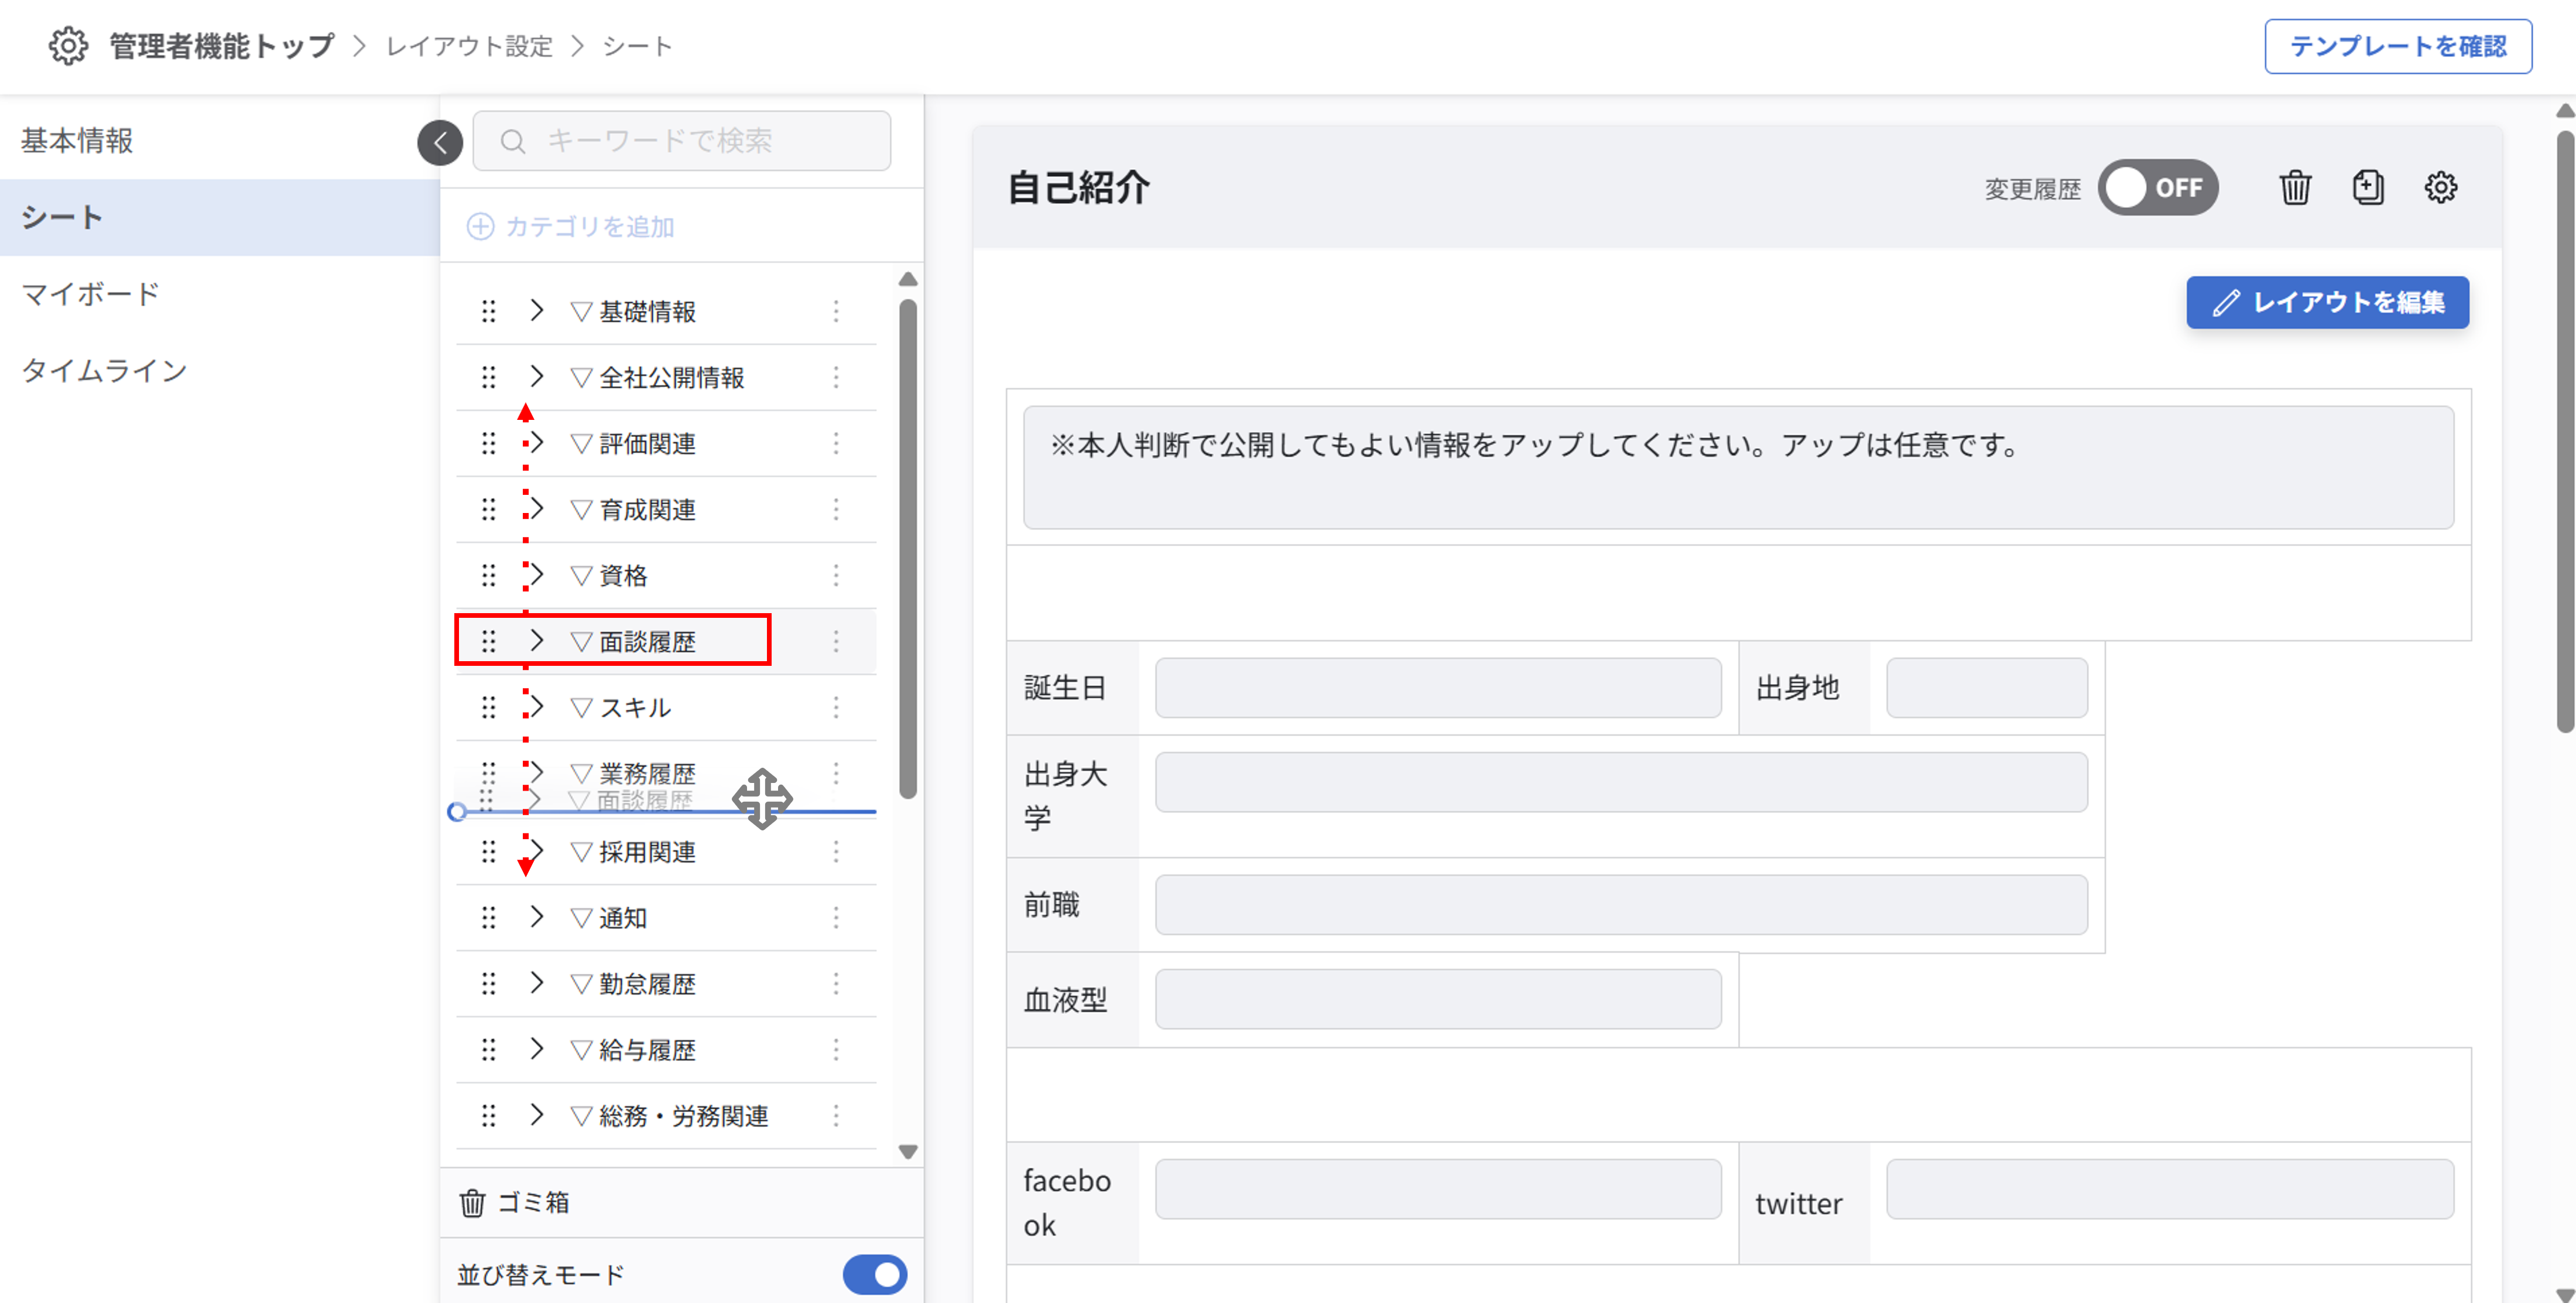Expand the スキル category
Screen dimensions: 2576x1303
click(537, 707)
